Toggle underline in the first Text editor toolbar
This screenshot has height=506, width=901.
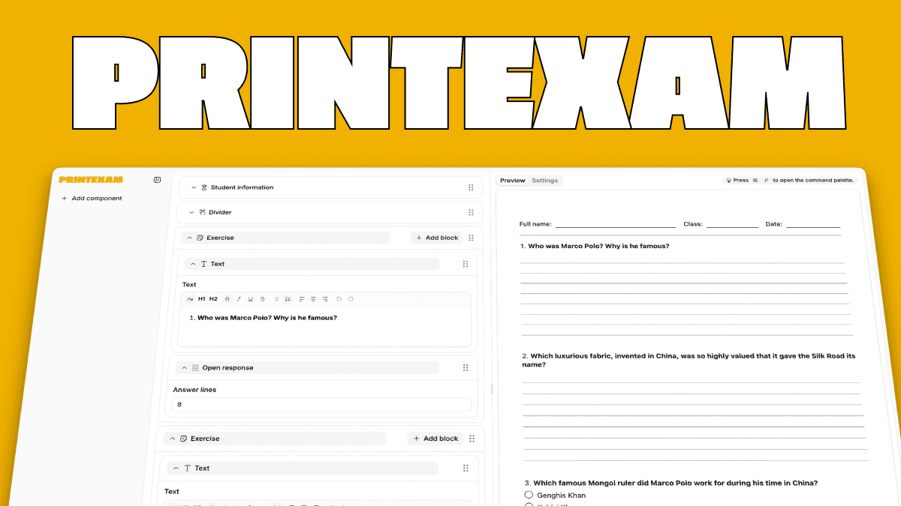pos(250,299)
